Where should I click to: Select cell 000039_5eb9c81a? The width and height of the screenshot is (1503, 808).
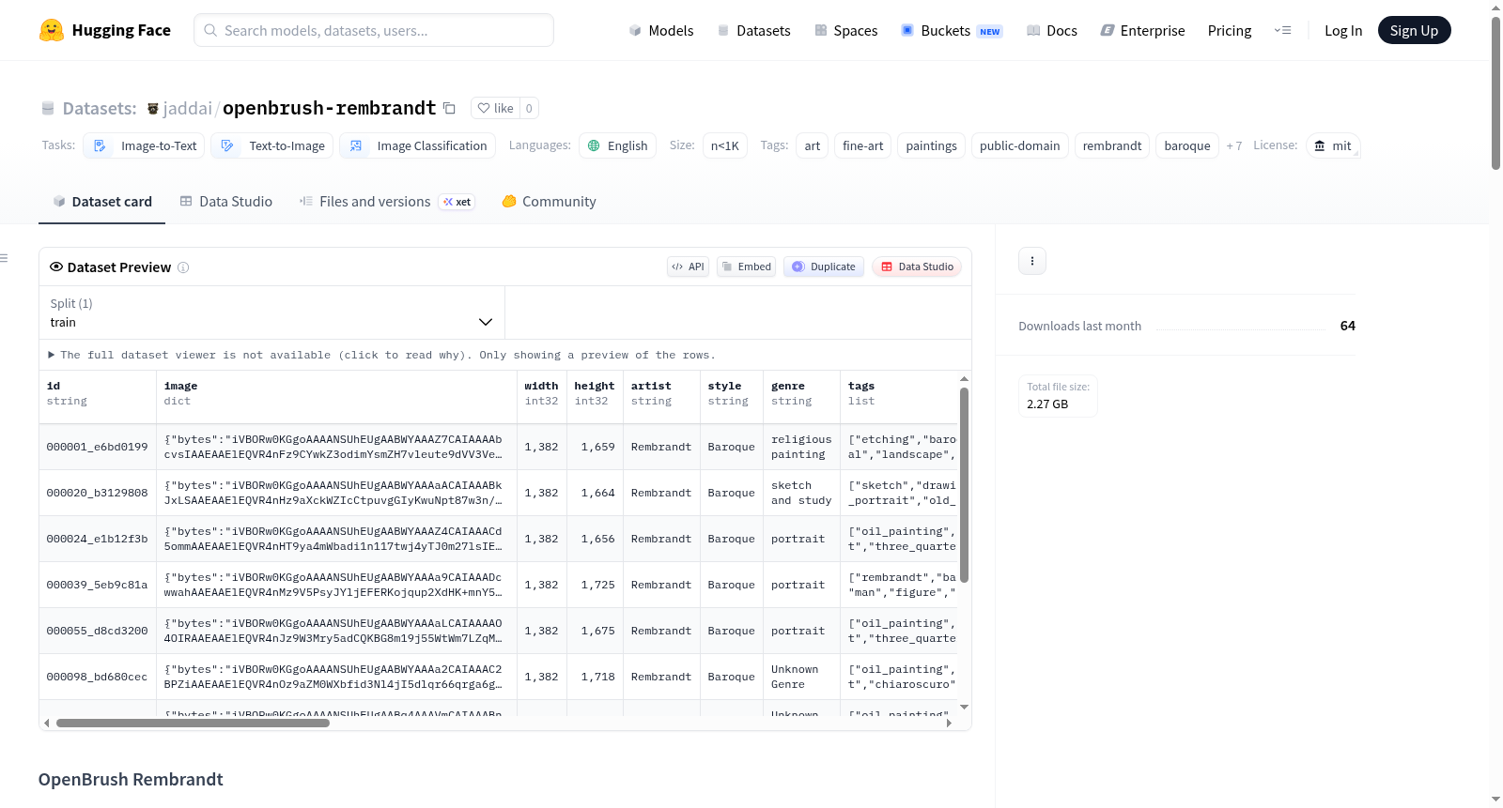coord(97,585)
